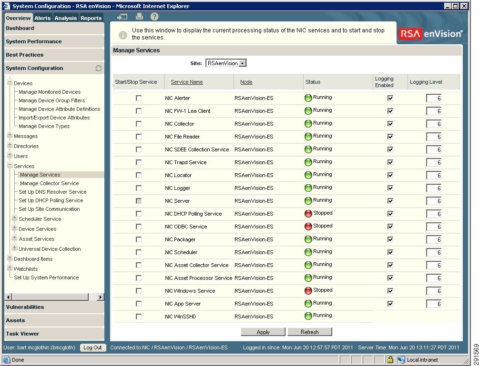The width and height of the screenshot is (479, 366).
Task: Click the green status icon for NIC Server
Action: (x=308, y=201)
